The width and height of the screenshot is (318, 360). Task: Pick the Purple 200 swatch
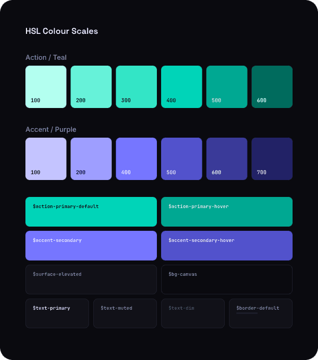coord(91,159)
